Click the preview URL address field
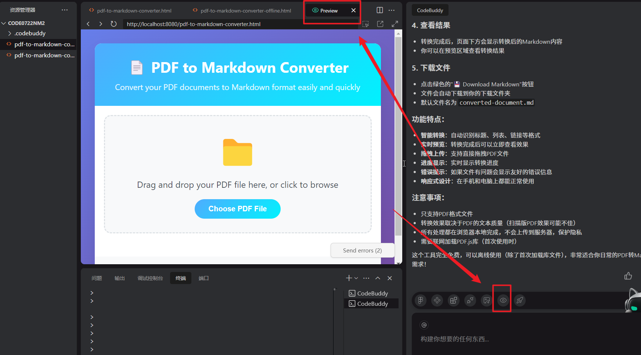Image resolution: width=641 pixels, height=355 pixels. [x=240, y=24]
